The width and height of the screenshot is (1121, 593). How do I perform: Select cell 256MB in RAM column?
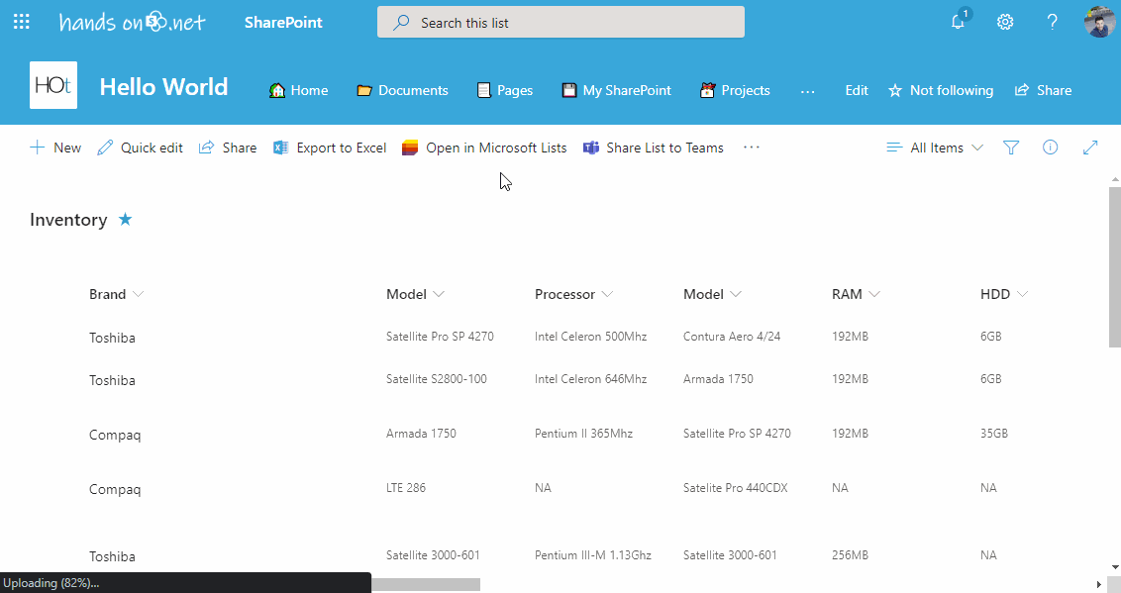[850, 555]
